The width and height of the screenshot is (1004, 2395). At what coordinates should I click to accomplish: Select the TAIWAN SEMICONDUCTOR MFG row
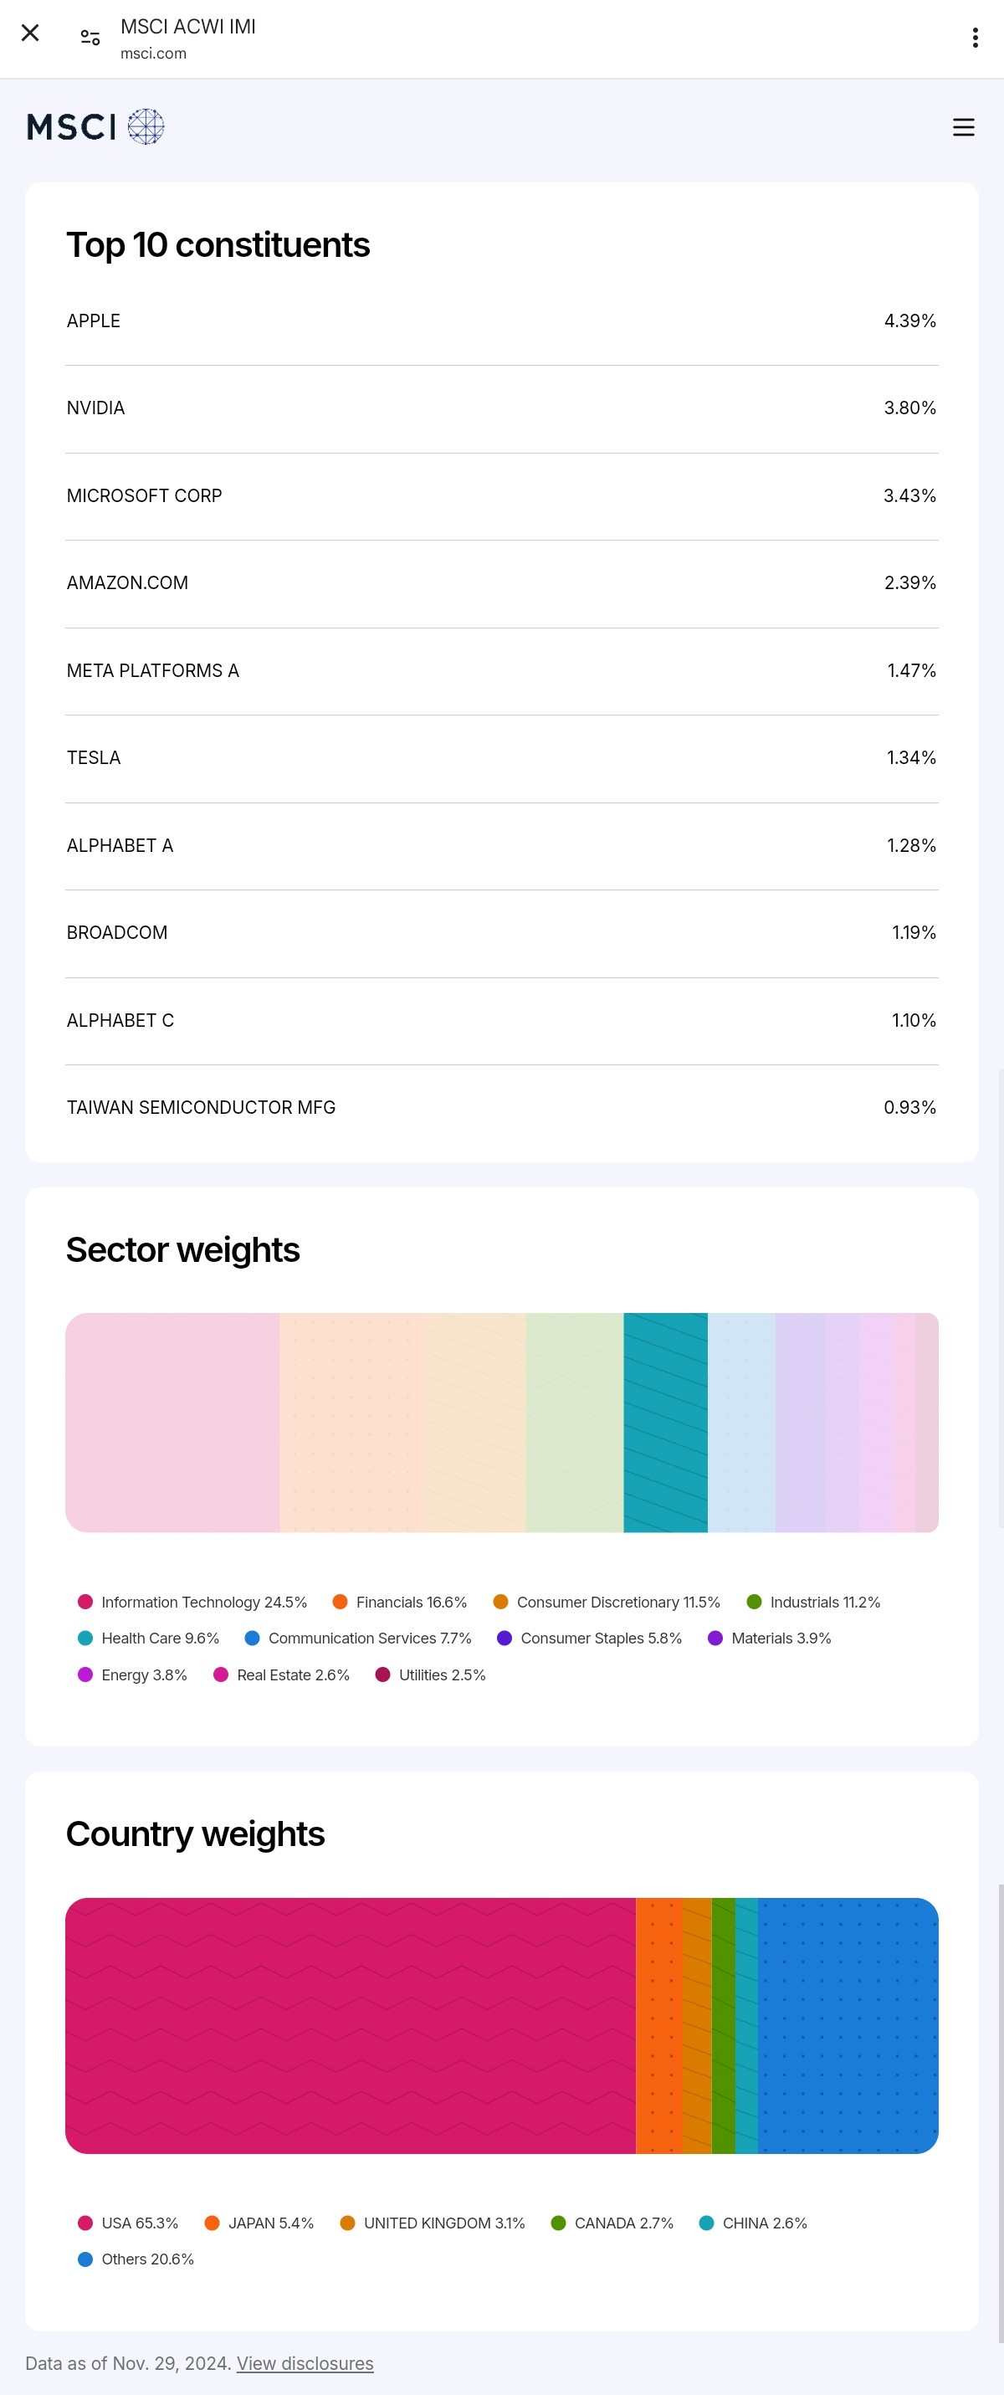[x=501, y=1107]
